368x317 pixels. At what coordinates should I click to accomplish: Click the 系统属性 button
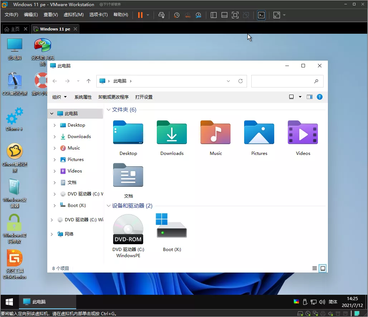pos(83,97)
